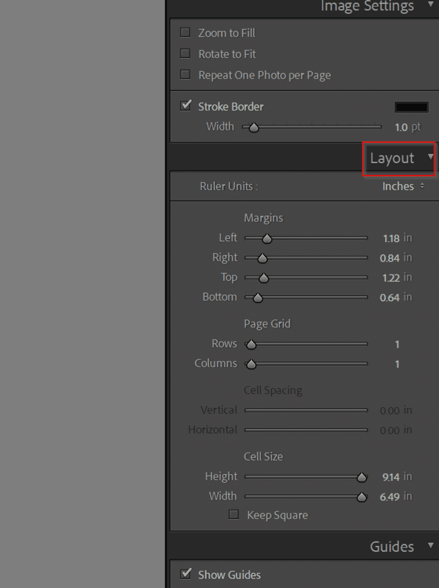
Task: Open the Ruler Units Inches dropdown
Action: tap(403, 186)
